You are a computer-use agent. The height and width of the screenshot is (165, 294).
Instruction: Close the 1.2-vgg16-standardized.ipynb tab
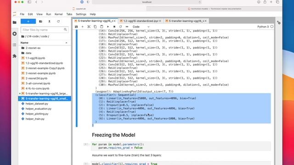tap(160, 21)
